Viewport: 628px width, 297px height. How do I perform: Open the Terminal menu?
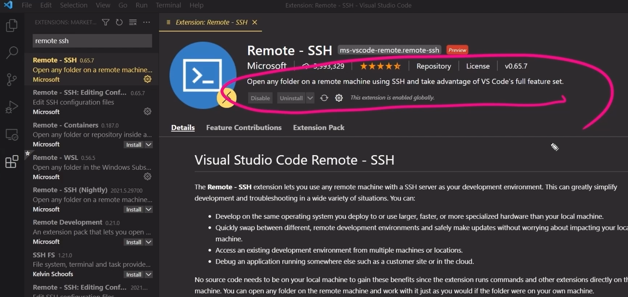[168, 5]
